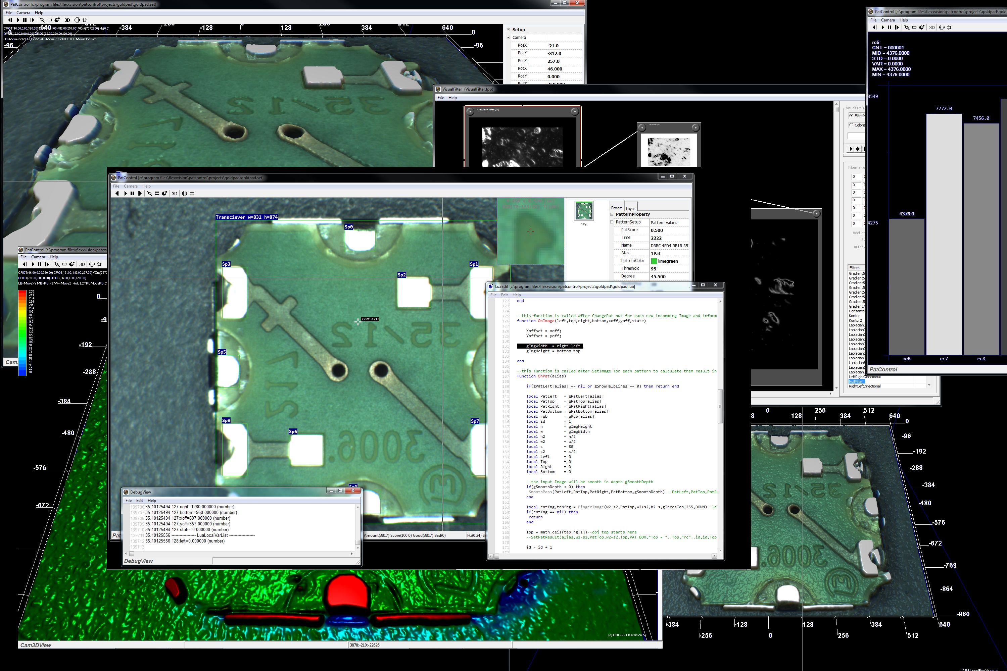Screen dimensions: 1007x671
Task: Open the Help menu in the PatControl histogram window
Action: pos(903,20)
